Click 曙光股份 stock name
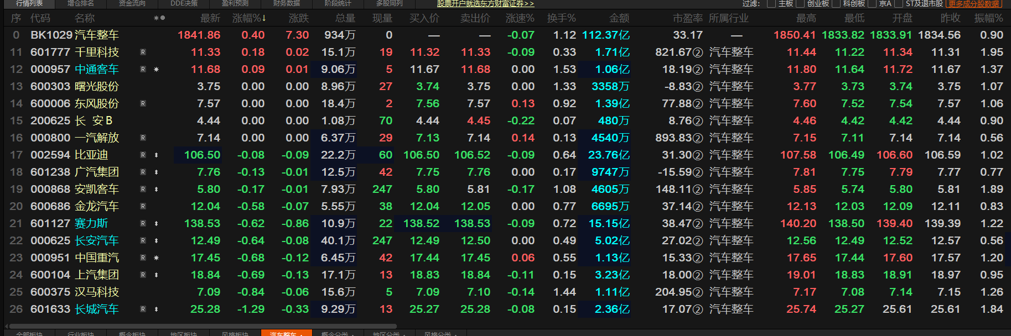The width and height of the screenshot is (1011, 336). 97,86
